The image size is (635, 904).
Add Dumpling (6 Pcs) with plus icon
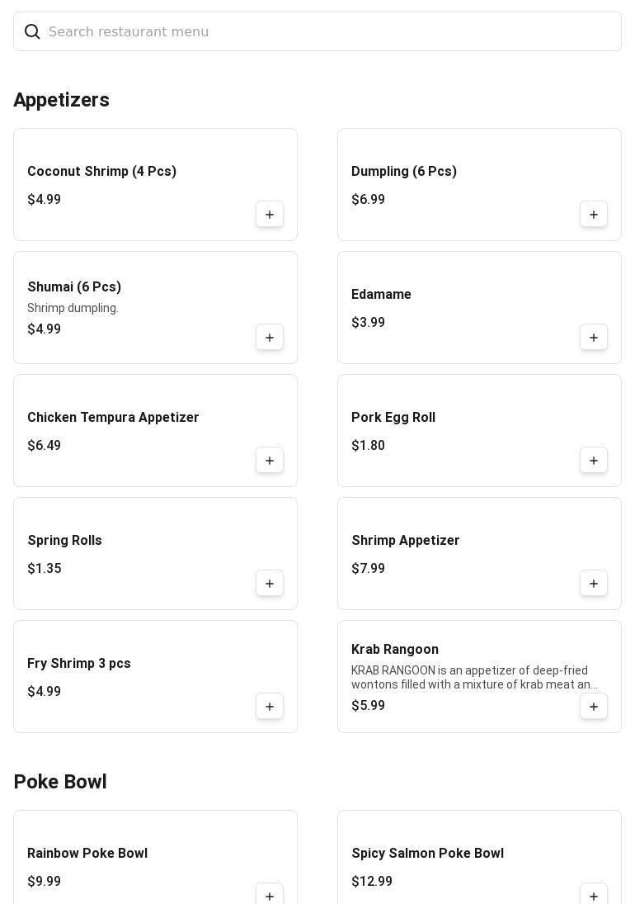coord(594,215)
